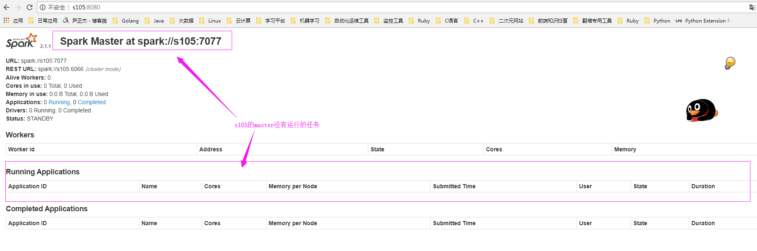
Task: Open the Java bookmark folder
Action: (154, 21)
